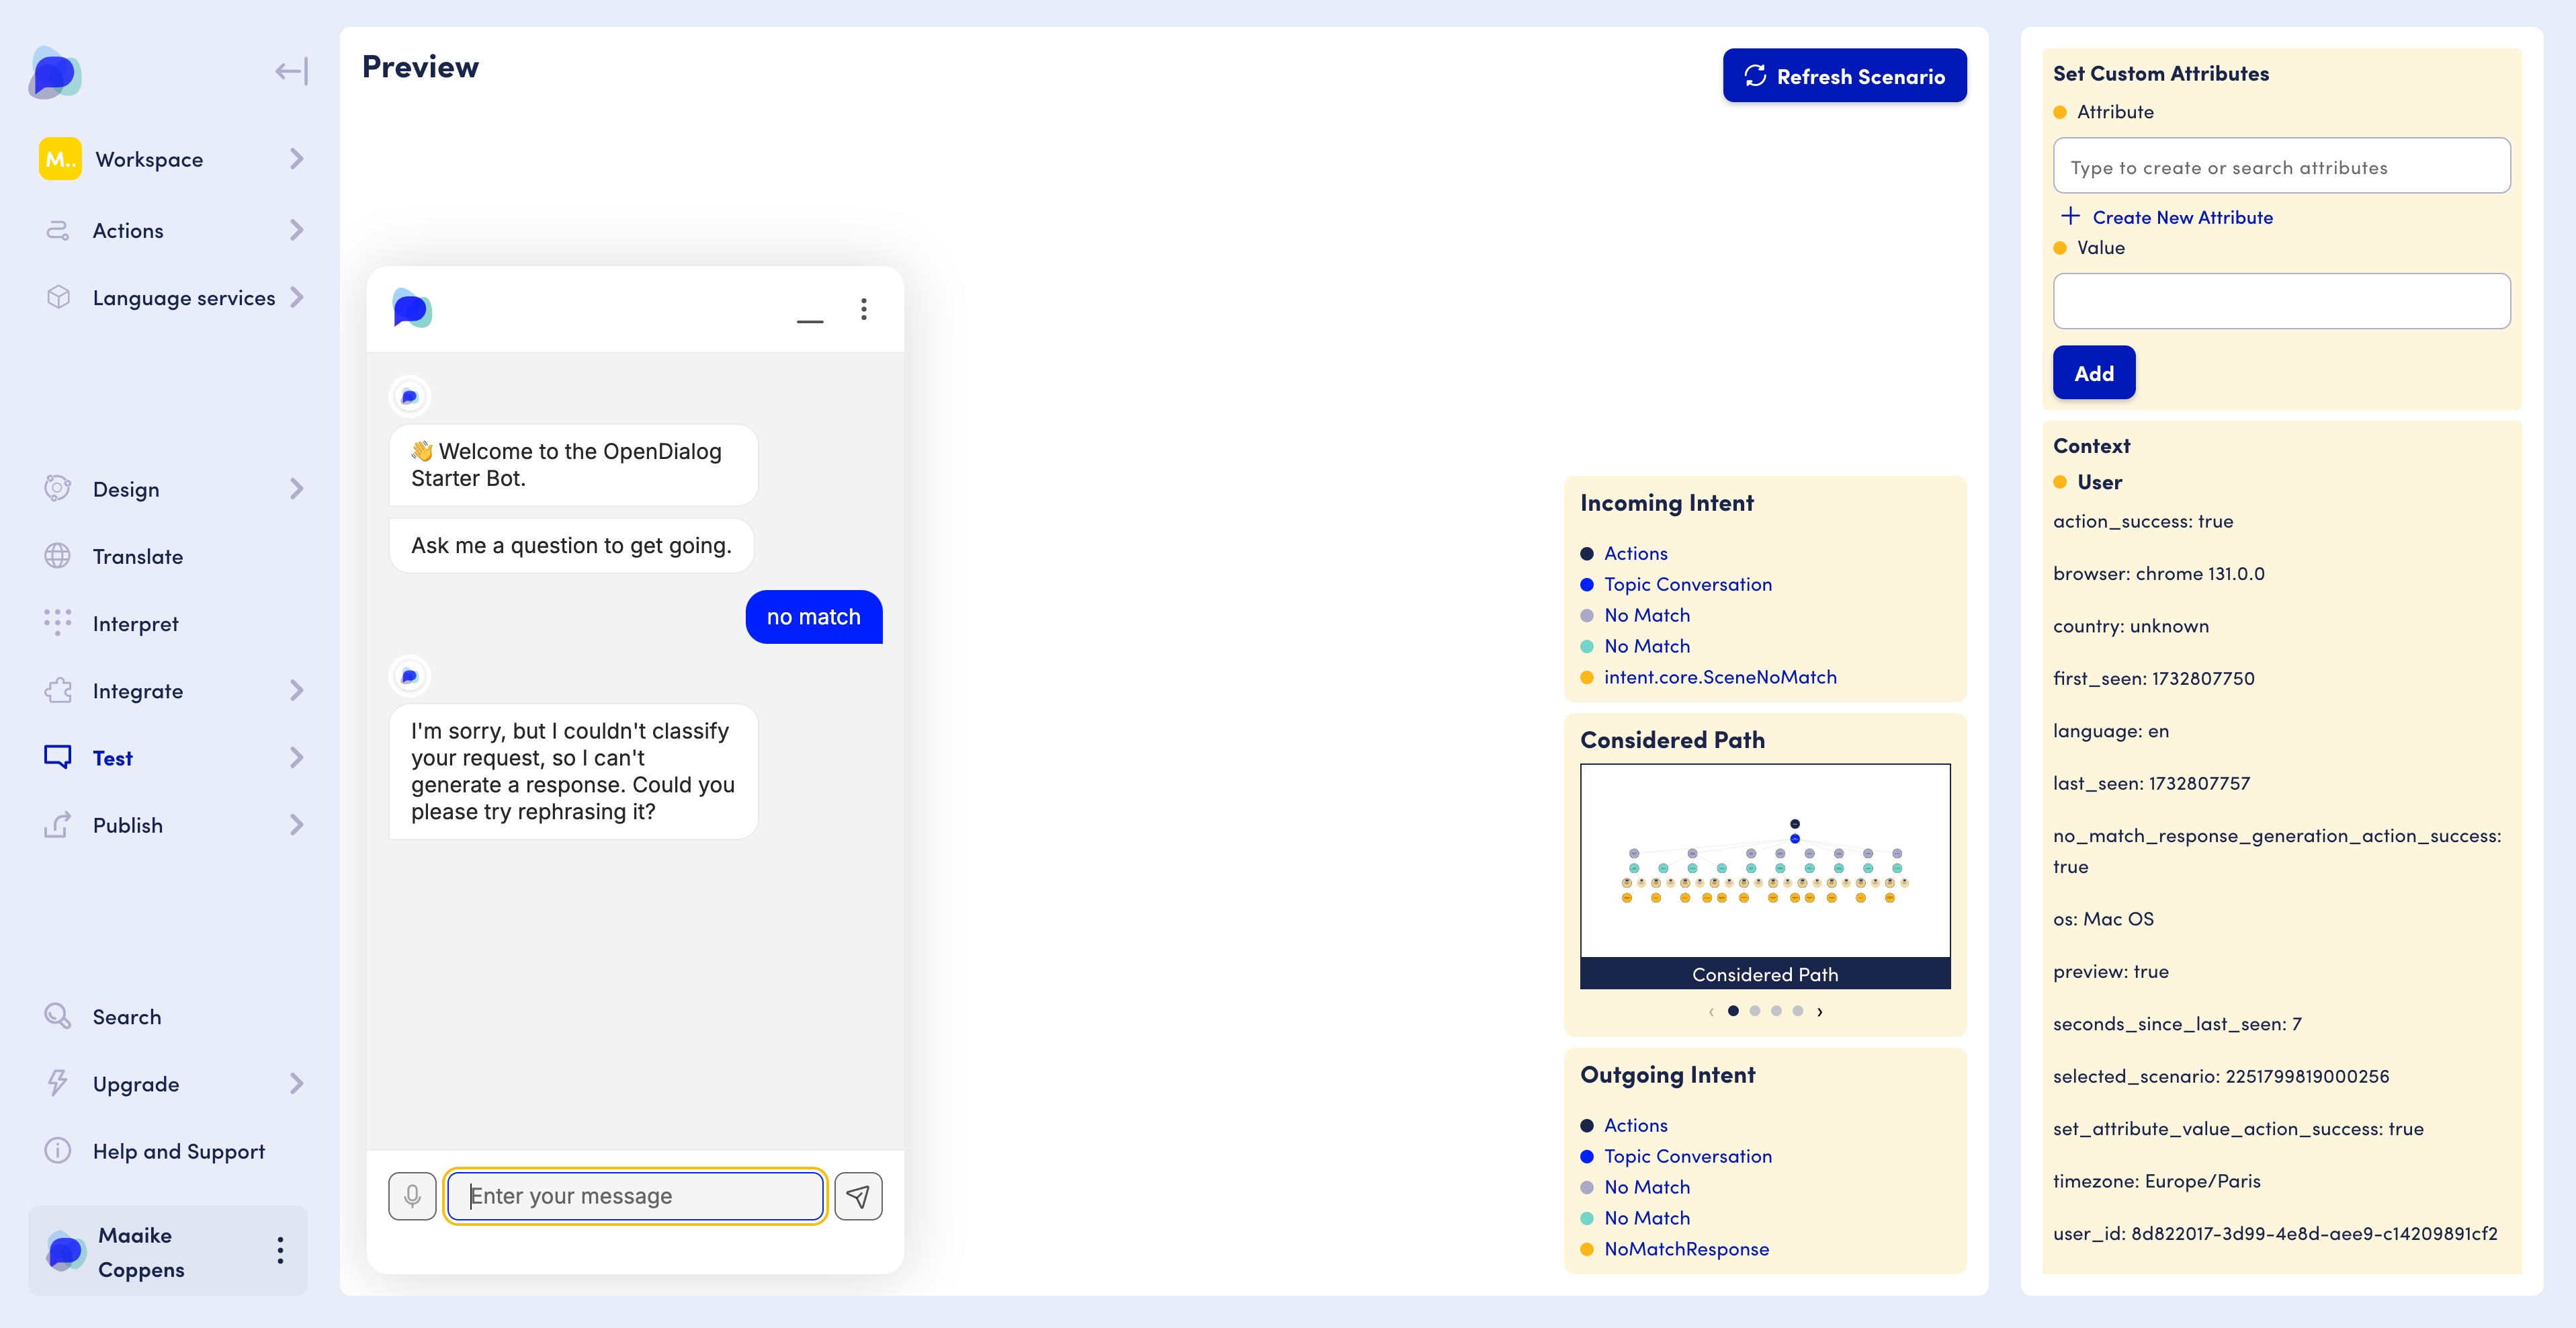Go to next Considered Path slide arrow
2576x1328 pixels.
pyautogui.click(x=1820, y=1011)
